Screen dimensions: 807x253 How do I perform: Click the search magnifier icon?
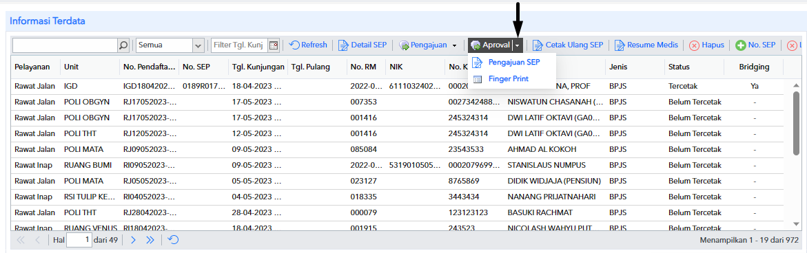(123, 45)
